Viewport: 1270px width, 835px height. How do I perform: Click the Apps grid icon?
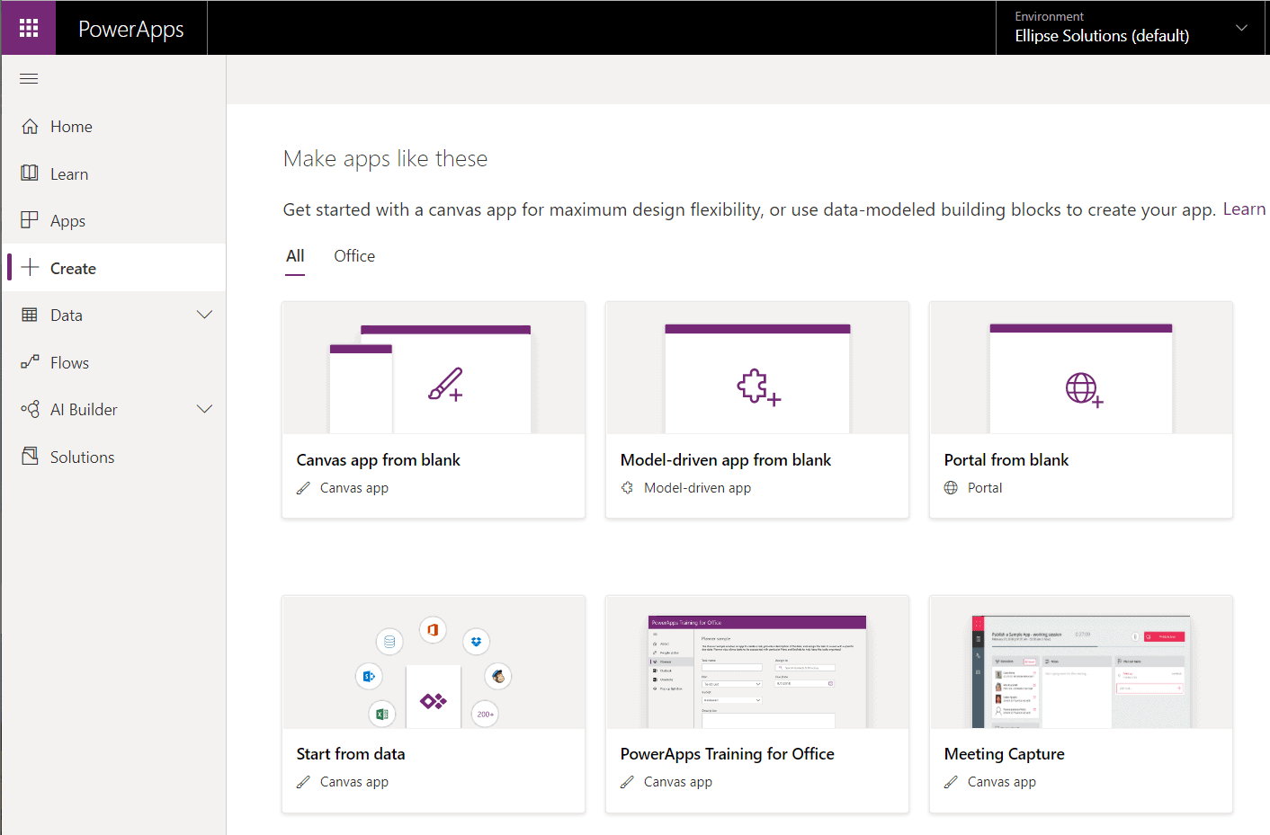click(30, 219)
